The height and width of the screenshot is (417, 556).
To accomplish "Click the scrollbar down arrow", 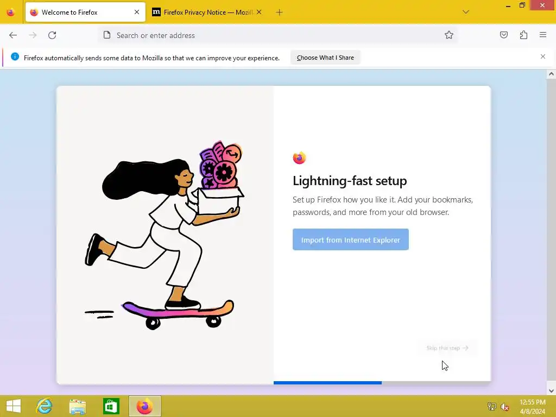I will point(551,391).
